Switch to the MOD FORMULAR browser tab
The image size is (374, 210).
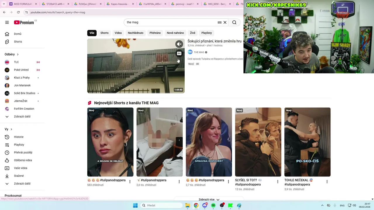[23, 4]
